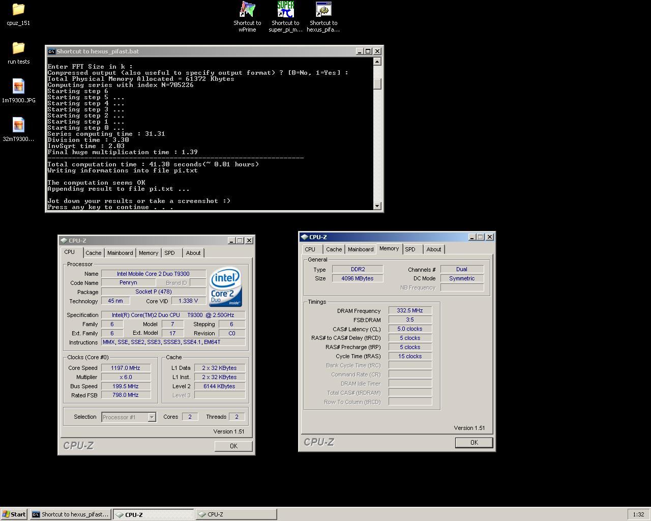Close the left CPU-Z window
The image size is (651, 521).
(x=249, y=241)
